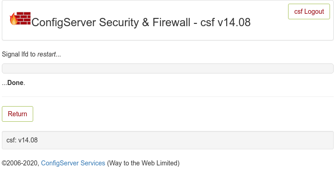
Task: Open the ConfigServer Services link
Action: 73,163
